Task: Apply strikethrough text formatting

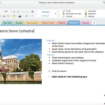Action: click(4, 16)
